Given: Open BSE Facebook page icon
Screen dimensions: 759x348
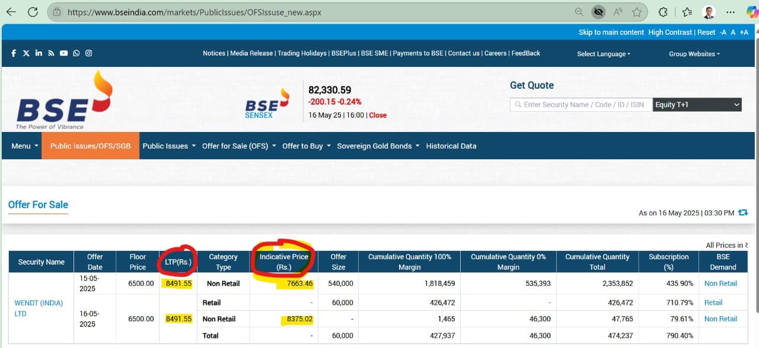Looking at the screenshot, I should (x=14, y=53).
